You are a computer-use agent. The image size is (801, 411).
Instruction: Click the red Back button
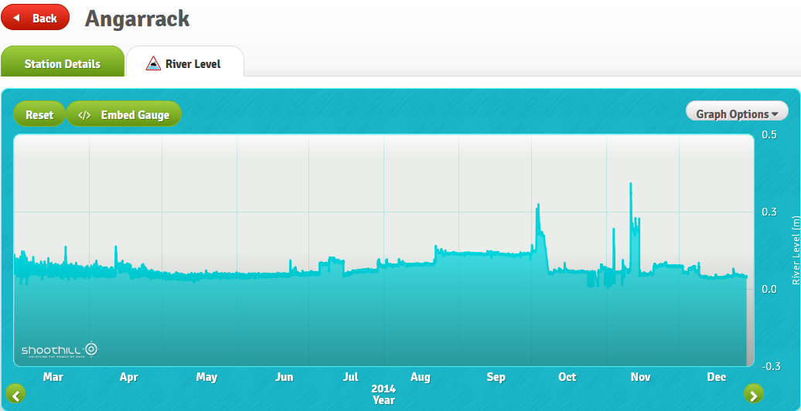36,18
